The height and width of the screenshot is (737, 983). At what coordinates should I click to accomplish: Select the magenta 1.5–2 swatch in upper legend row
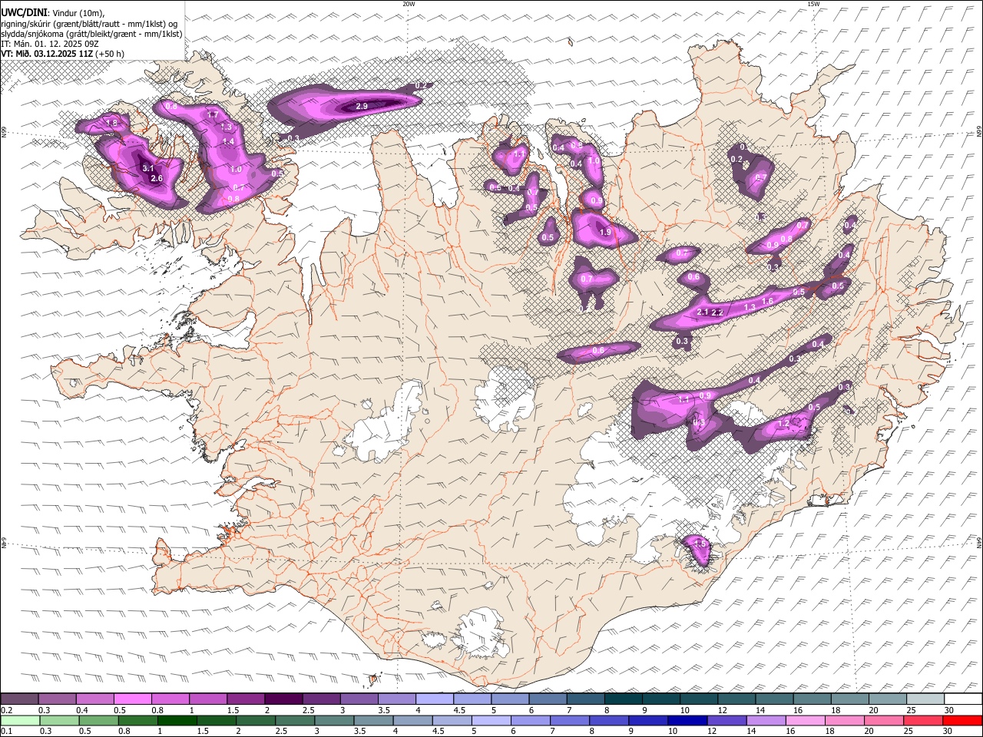(246, 699)
